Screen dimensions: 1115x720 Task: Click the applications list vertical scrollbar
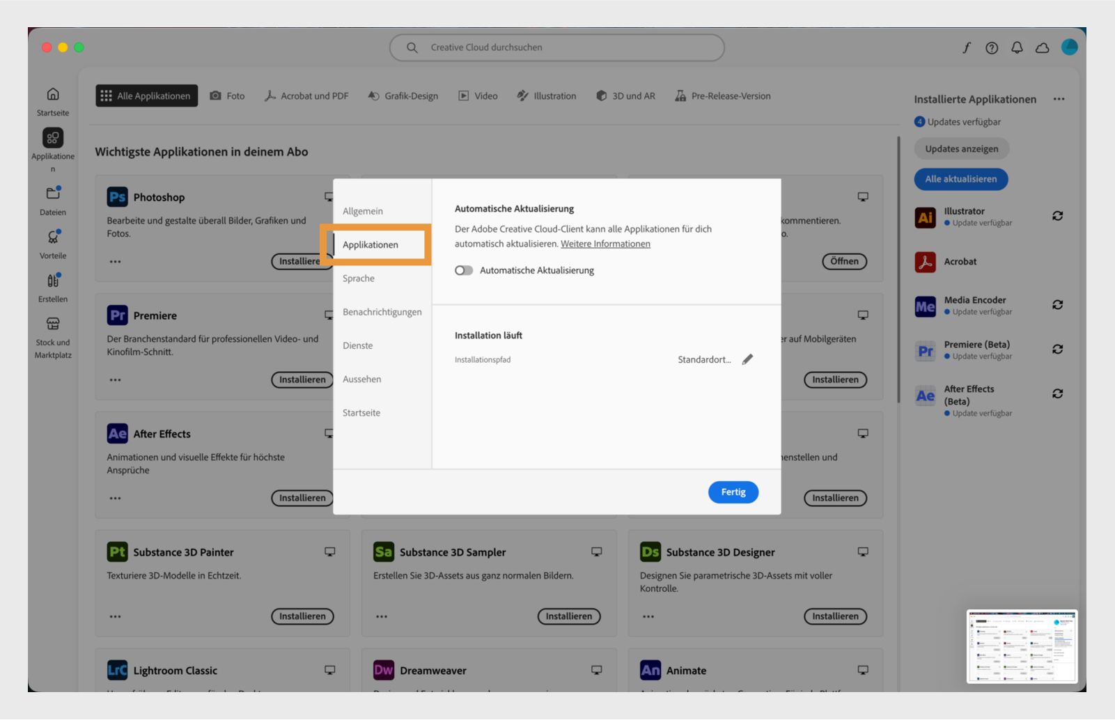coord(898,270)
